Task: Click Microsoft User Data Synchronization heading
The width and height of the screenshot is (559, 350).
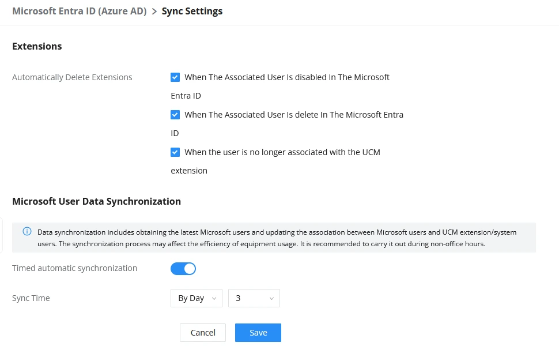Action: 97,201
